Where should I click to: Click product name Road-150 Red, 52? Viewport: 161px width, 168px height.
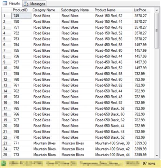[x=109, y=33]
